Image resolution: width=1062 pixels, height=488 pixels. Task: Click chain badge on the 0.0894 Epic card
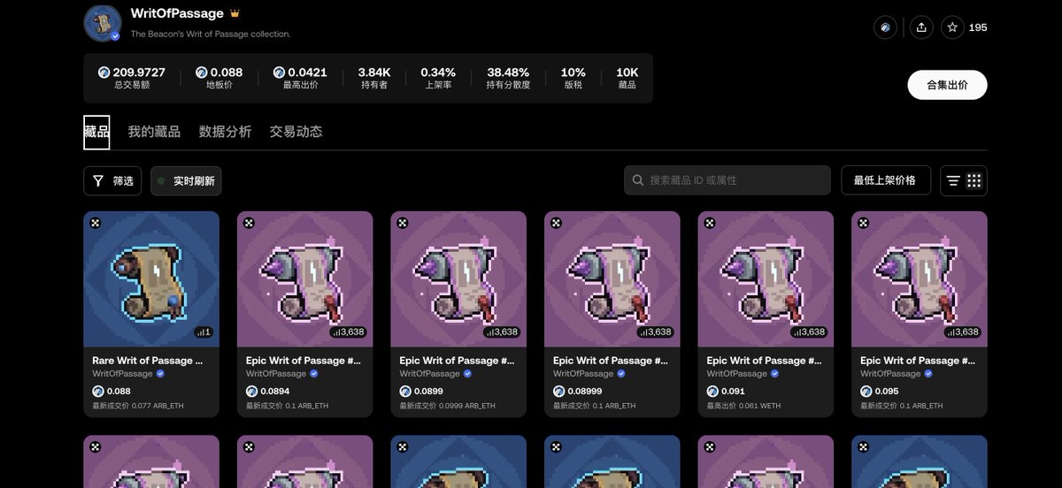pos(249,223)
